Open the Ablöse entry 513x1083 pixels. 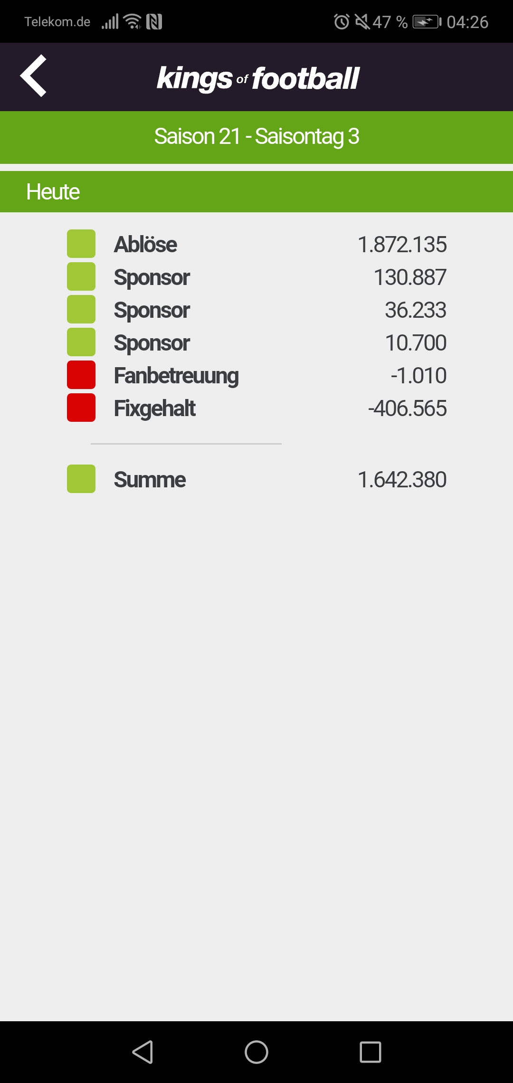coord(256,244)
